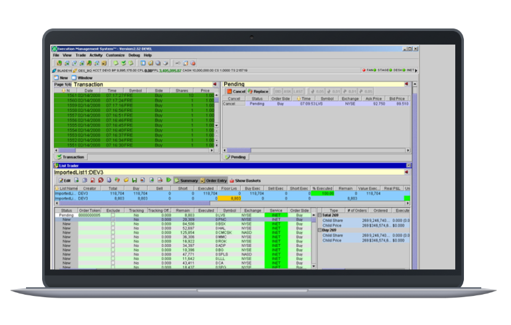511x325 pixels.
Task: Click the order list vertical scroll-up arrow
Action: pos(313,215)
